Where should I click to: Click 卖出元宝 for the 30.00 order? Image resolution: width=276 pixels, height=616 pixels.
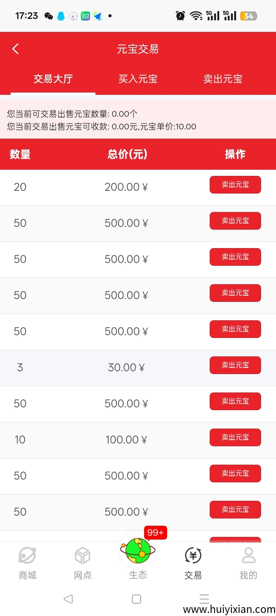235,365
